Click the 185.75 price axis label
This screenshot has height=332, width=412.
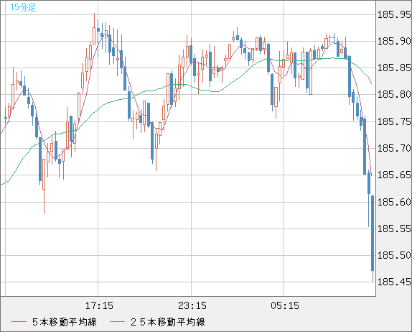click(394, 121)
